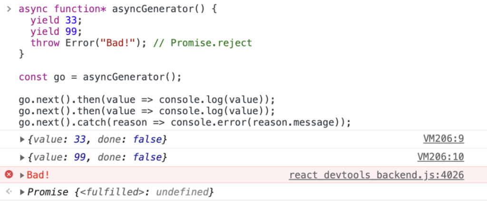
Task: Click the red error icon
Action: (x=9, y=175)
